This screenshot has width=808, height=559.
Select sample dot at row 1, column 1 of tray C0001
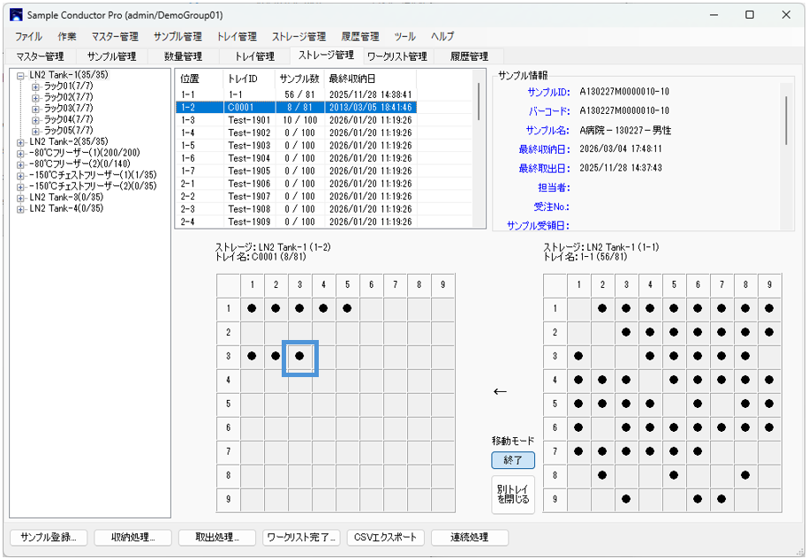pos(252,309)
